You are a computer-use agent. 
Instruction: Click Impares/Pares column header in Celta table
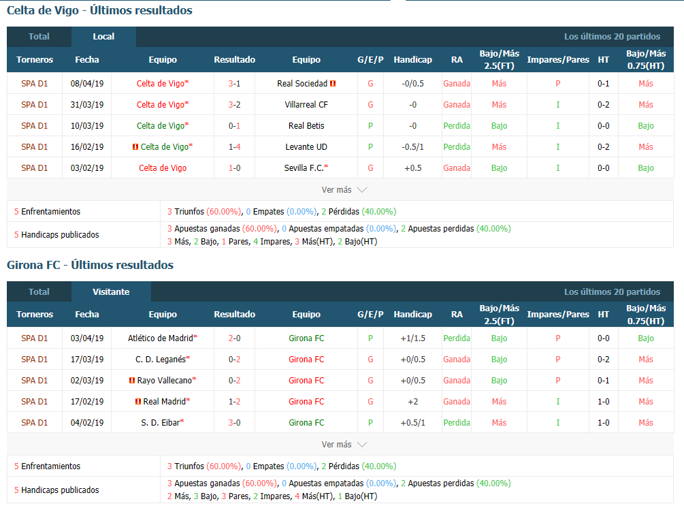558,60
